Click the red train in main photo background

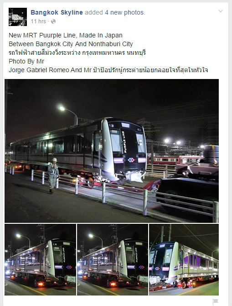(x=173, y=160)
